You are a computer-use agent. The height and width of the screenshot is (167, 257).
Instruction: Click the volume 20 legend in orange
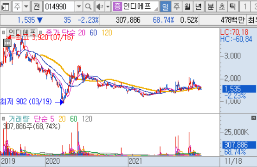click(x=62, y=119)
